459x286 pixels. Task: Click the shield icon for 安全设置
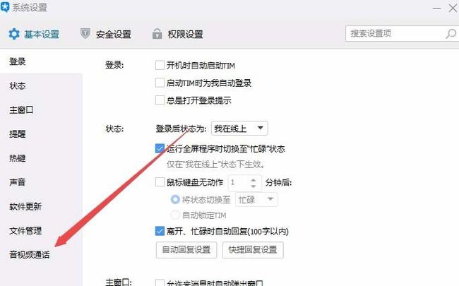coord(85,34)
